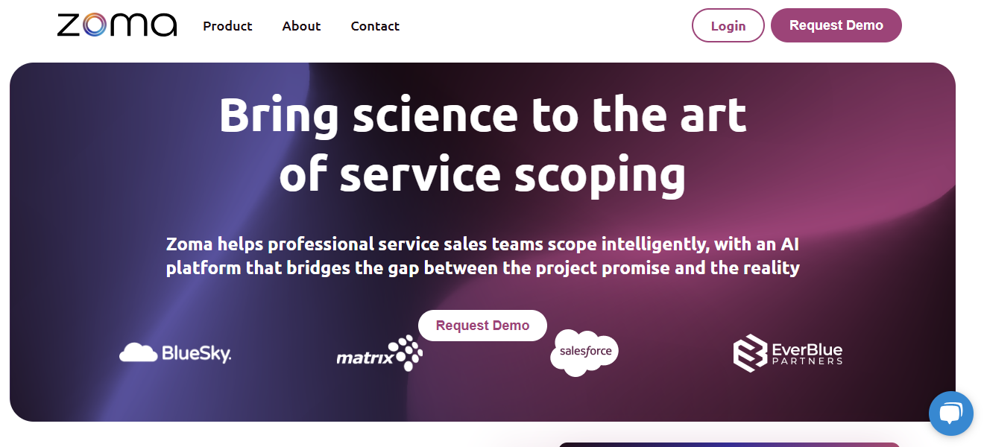Select the Salesforce cloud logo
This screenshot has height=447, width=984.
(584, 352)
